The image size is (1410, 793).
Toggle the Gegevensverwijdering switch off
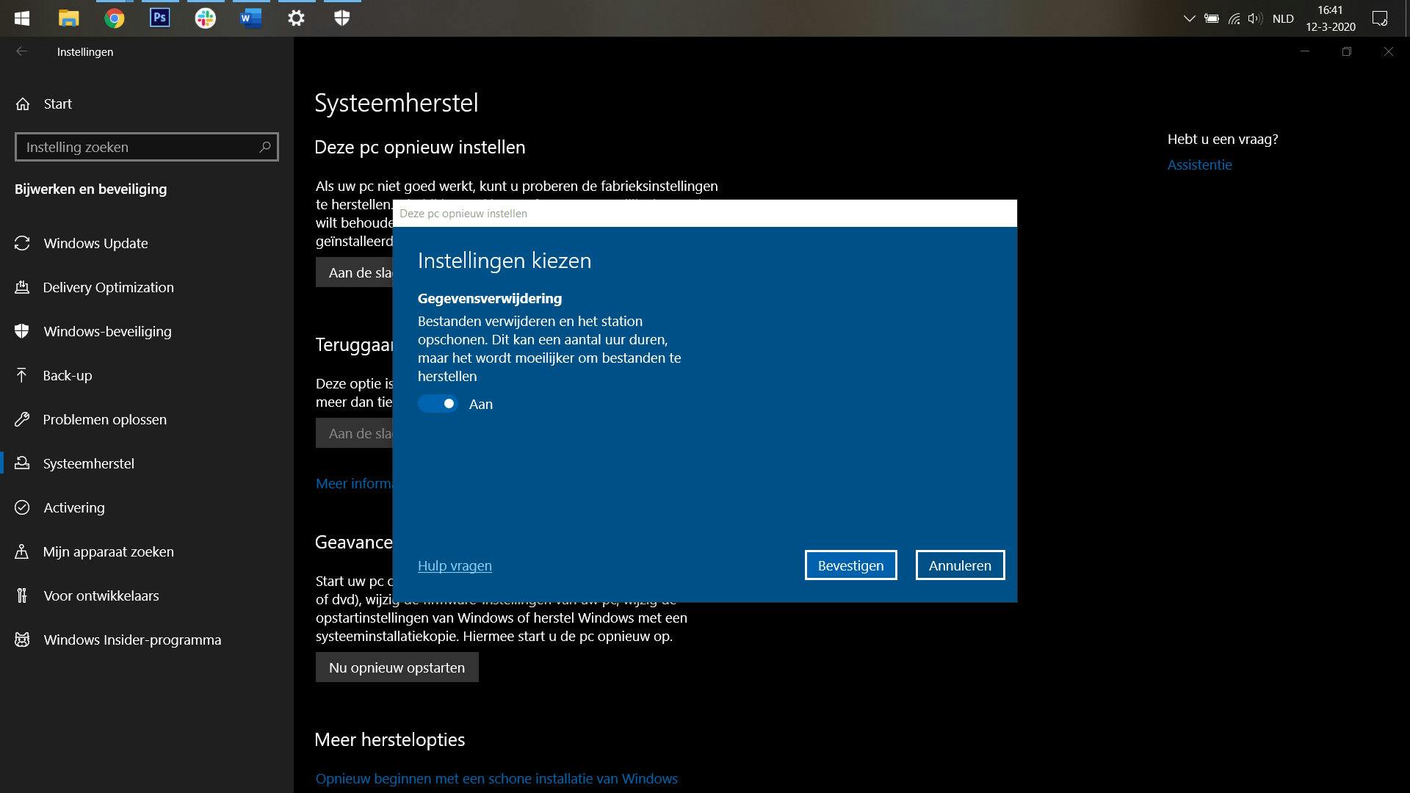pyautogui.click(x=438, y=404)
